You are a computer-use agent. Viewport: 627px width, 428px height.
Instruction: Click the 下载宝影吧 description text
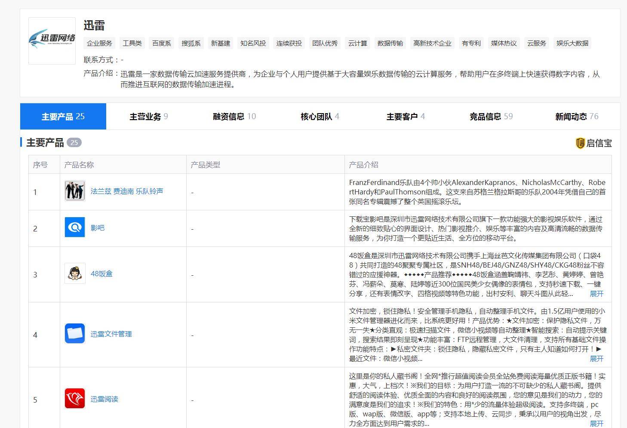[x=476, y=228]
